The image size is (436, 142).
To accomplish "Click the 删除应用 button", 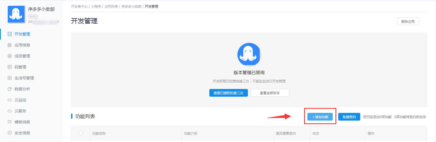I will [408, 21].
